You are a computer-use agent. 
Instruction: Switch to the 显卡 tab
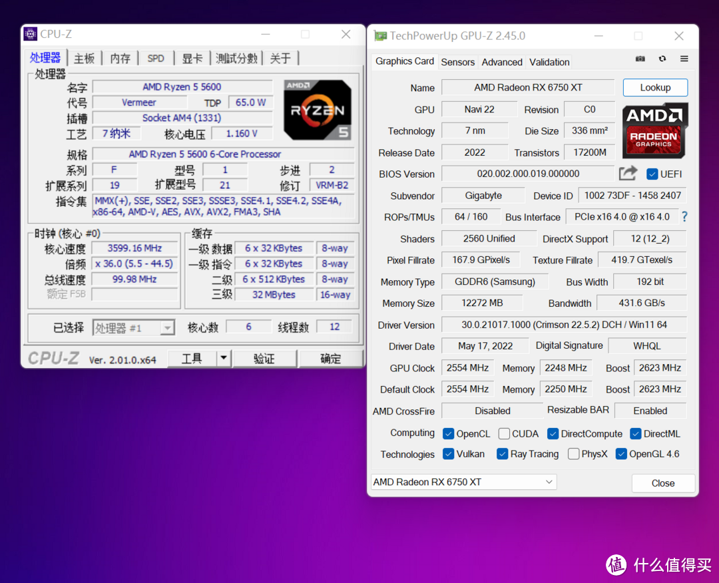pos(192,59)
